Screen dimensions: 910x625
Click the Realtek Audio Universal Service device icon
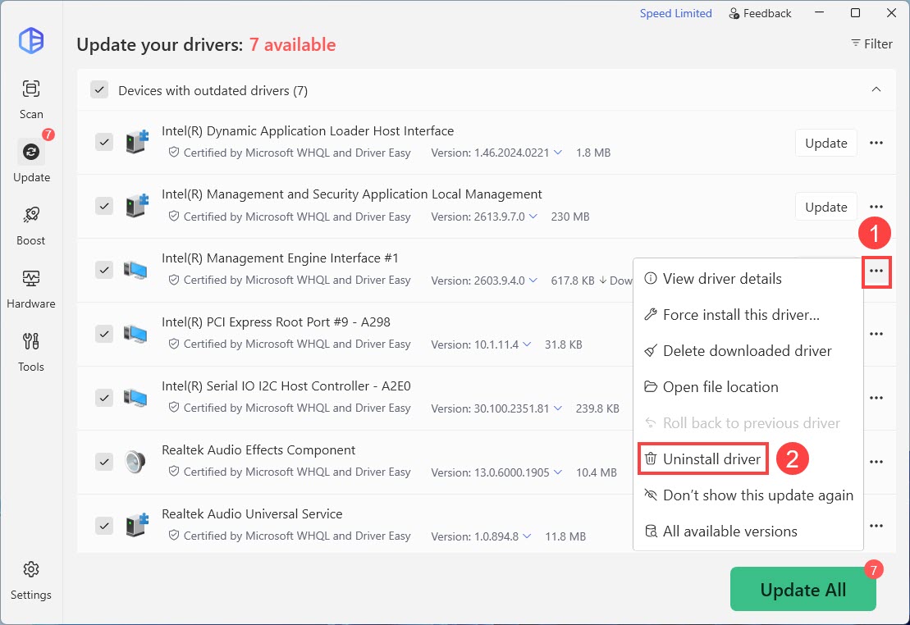coord(137,526)
